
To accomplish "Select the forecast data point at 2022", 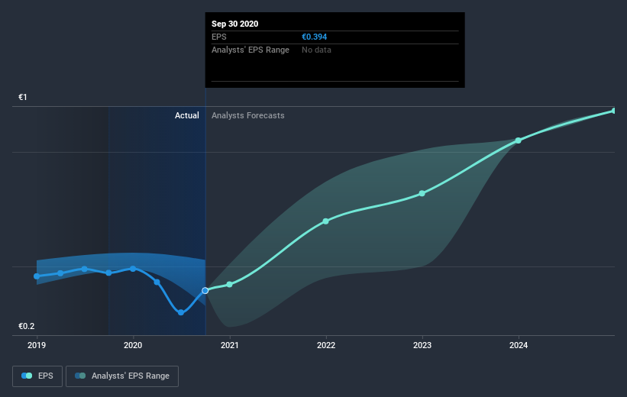I will [x=326, y=221].
